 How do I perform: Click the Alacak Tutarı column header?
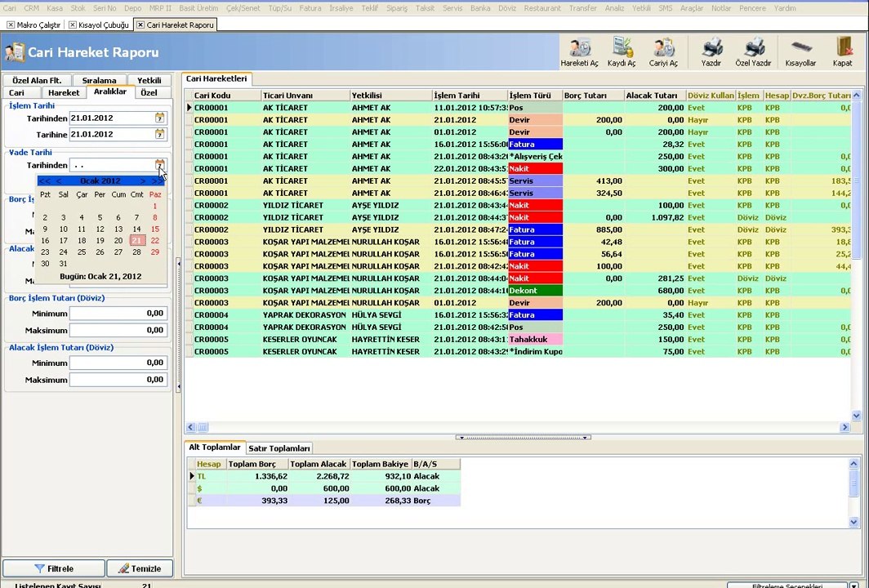coord(655,96)
